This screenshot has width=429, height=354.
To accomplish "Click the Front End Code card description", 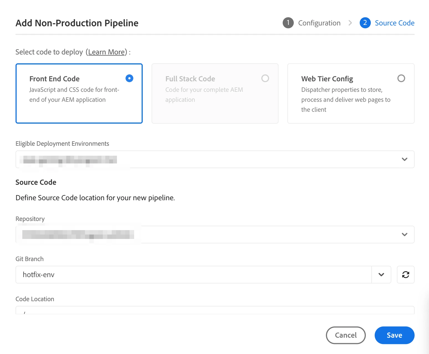I will click(x=74, y=95).
